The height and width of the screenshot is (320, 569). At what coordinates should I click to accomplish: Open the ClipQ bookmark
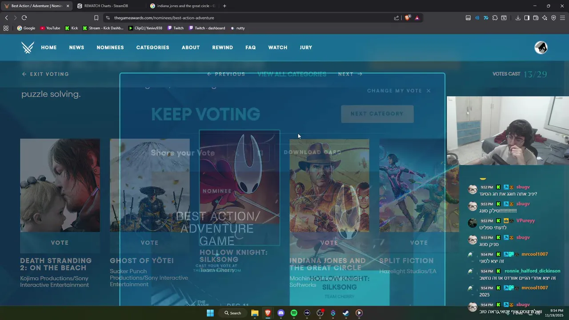tap(146, 28)
